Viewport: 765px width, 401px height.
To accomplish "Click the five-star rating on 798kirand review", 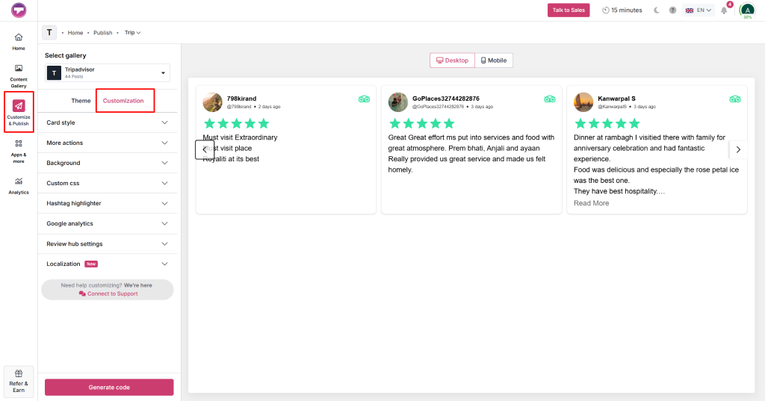I will 237,123.
